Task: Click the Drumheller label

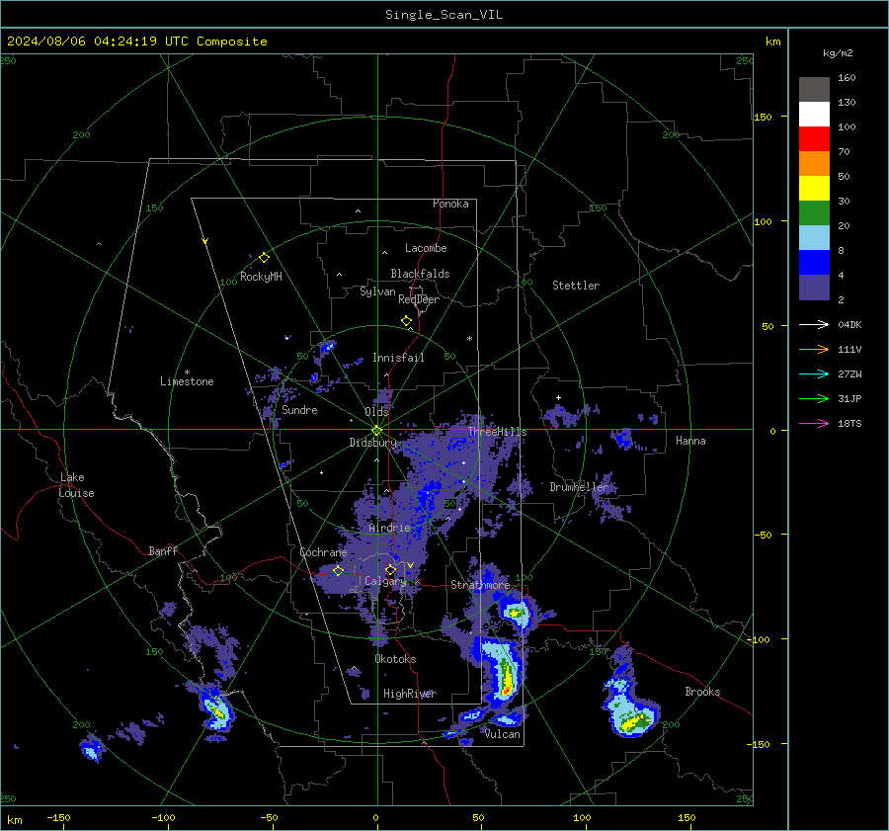Action: point(579,487)
